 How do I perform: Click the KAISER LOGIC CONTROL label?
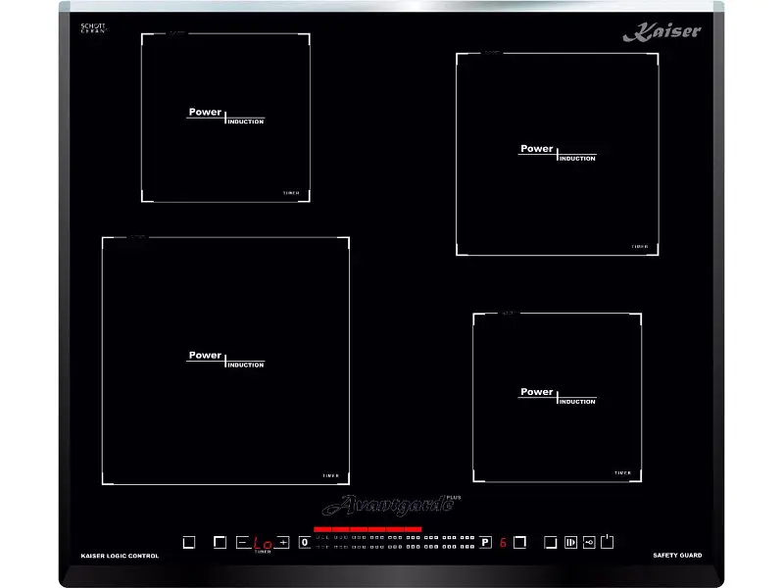120,556
